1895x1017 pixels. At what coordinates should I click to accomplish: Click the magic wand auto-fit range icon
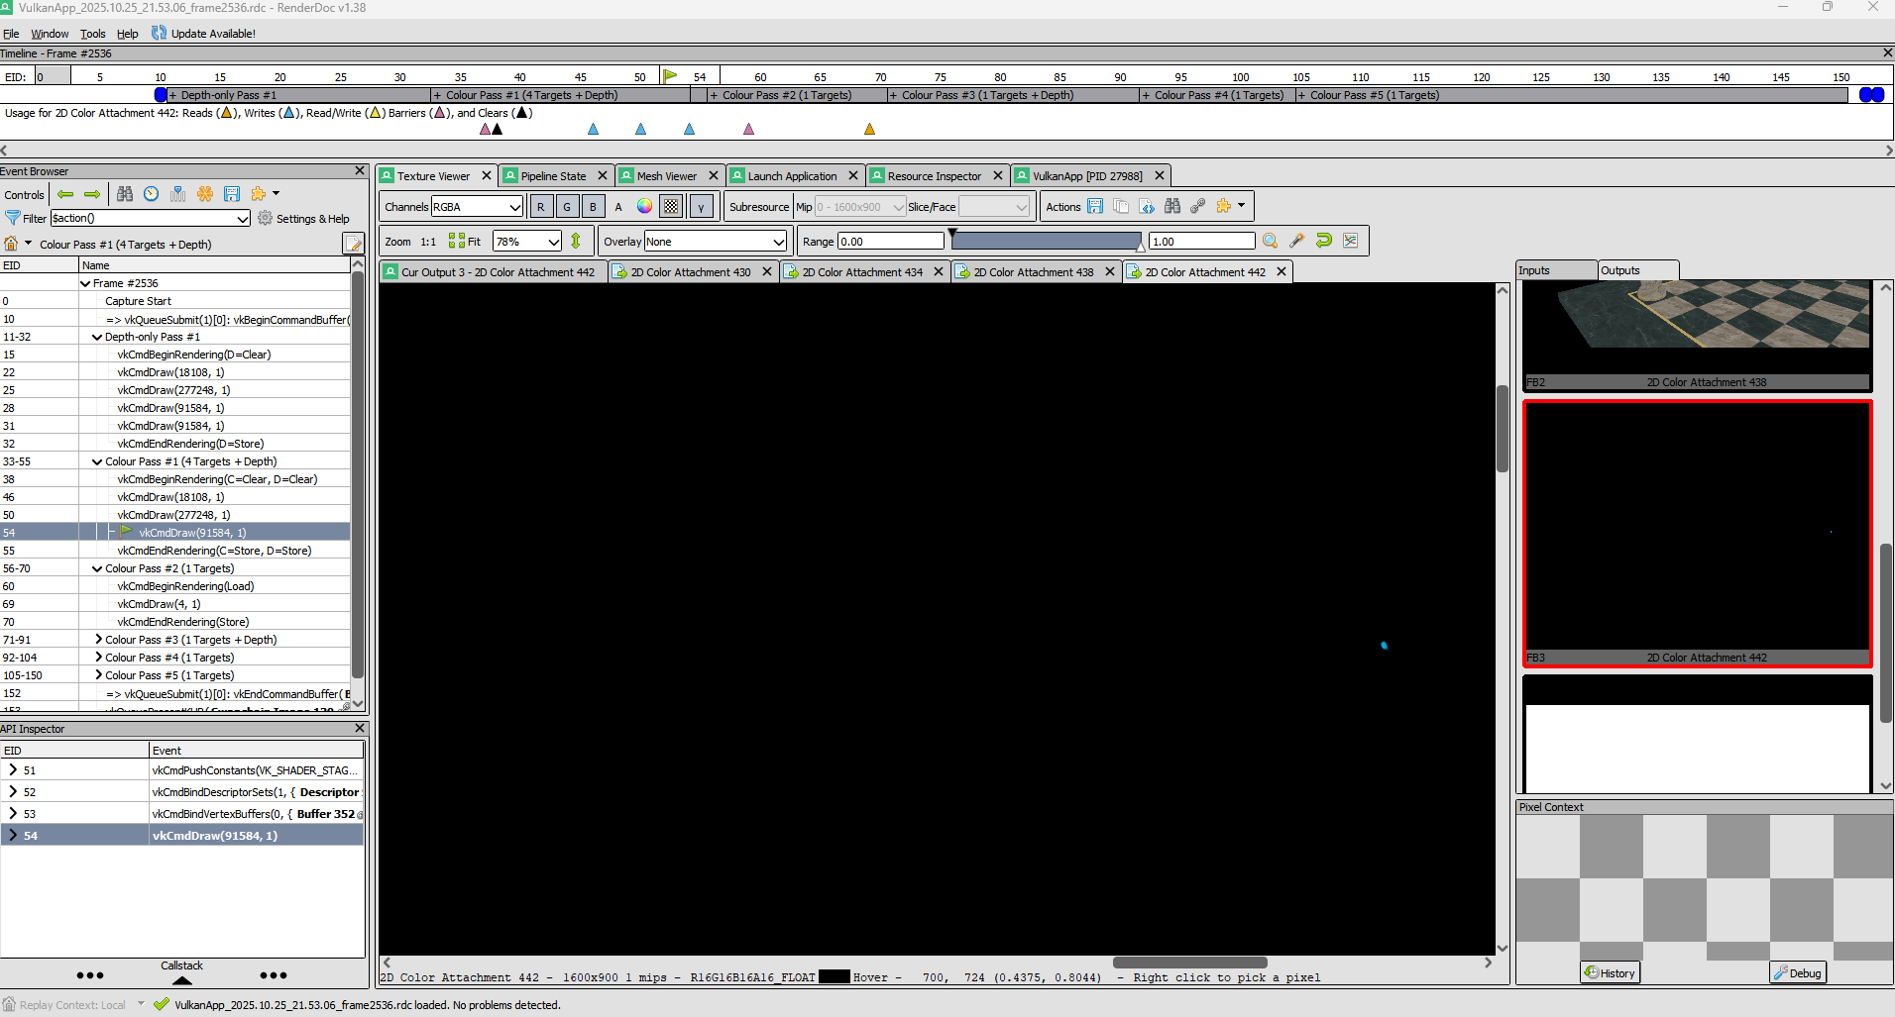pos(1296,241)
